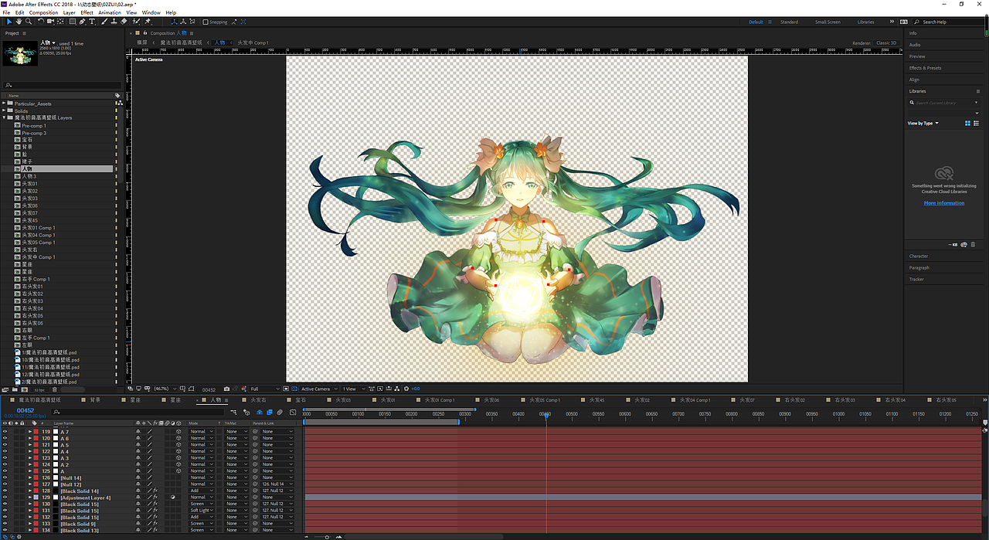Select the Clone Stamp tool
989x540 pixels.
tap(114, 22)
